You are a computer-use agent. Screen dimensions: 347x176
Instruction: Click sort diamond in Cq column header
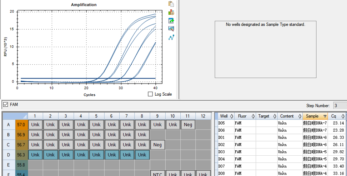pos(343,116)
